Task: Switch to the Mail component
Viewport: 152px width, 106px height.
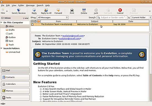Action: click(x=15, y=70)
